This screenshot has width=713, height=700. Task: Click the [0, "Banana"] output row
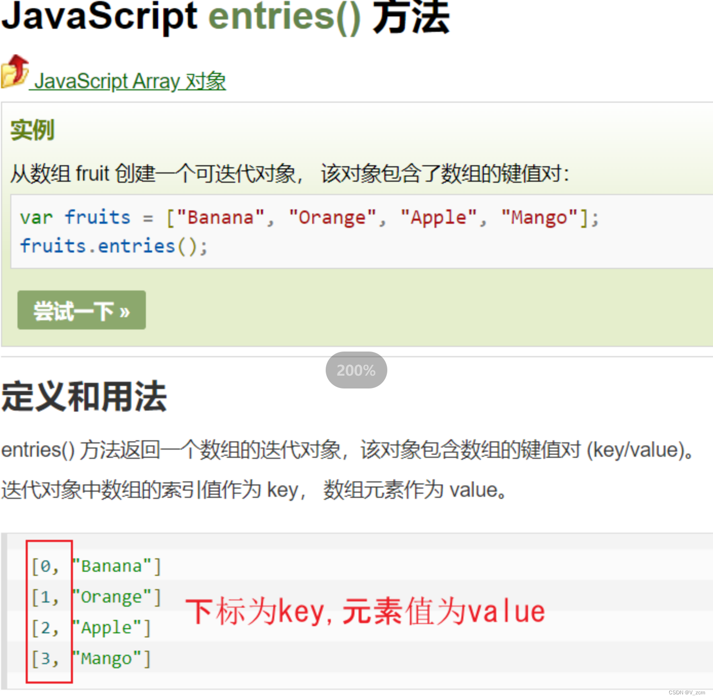click(x=95, y=566)
